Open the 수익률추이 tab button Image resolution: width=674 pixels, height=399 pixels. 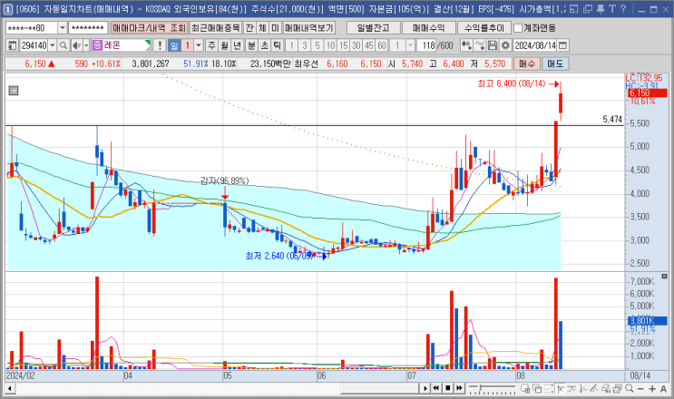pyautogui.click(x=484, y=28)
